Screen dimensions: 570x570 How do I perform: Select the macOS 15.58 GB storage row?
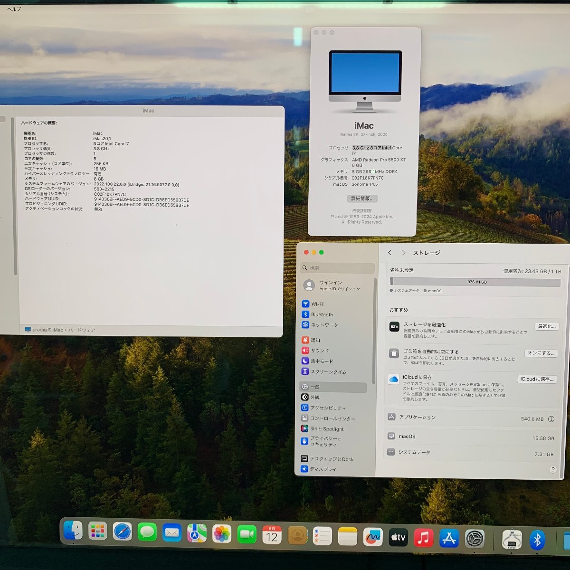point(472,437)
